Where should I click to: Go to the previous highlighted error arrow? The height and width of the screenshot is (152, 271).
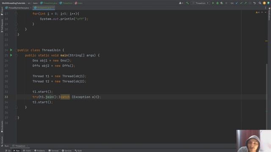pos(262,12)
